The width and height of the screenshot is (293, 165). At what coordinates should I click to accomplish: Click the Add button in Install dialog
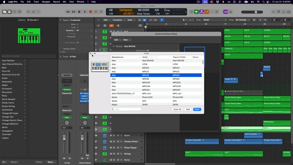(x=188, y=109)
